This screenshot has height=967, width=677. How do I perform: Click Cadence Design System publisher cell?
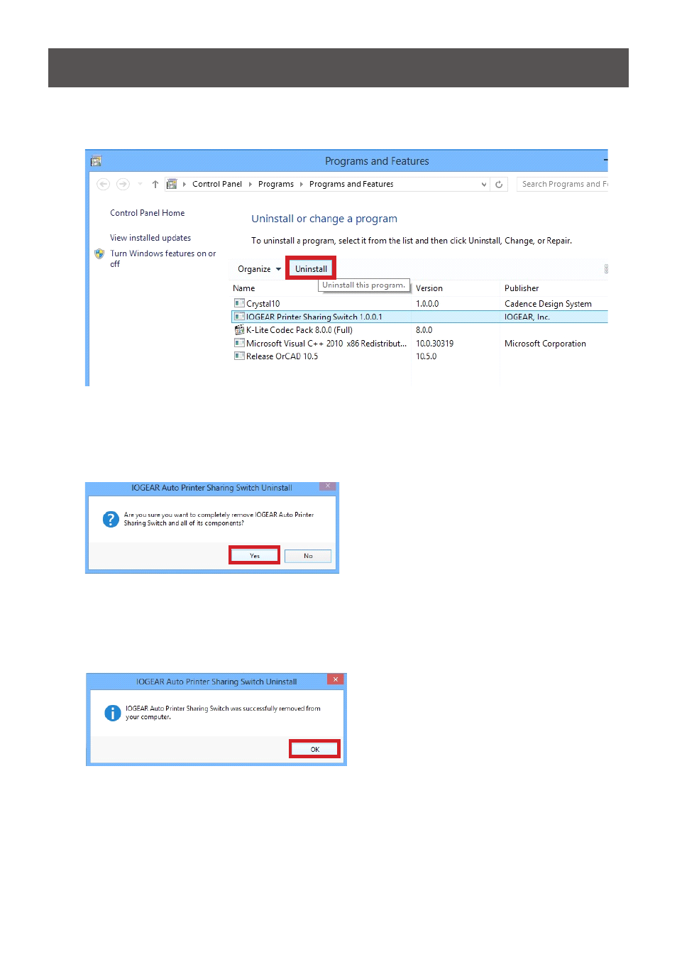[x=548, y=304]
